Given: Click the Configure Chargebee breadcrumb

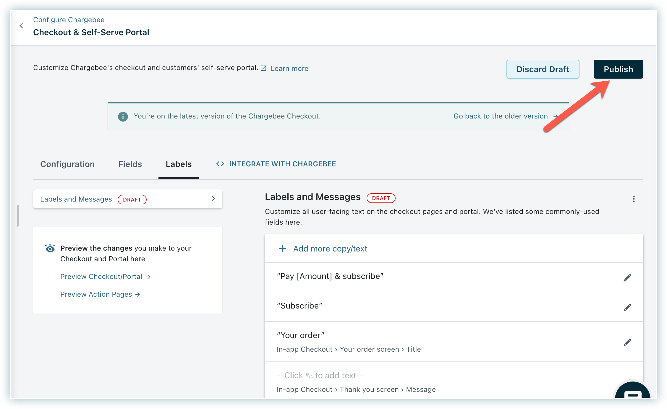Looking at the screenshot, I should pyautogui.click(x=69, y=20).
